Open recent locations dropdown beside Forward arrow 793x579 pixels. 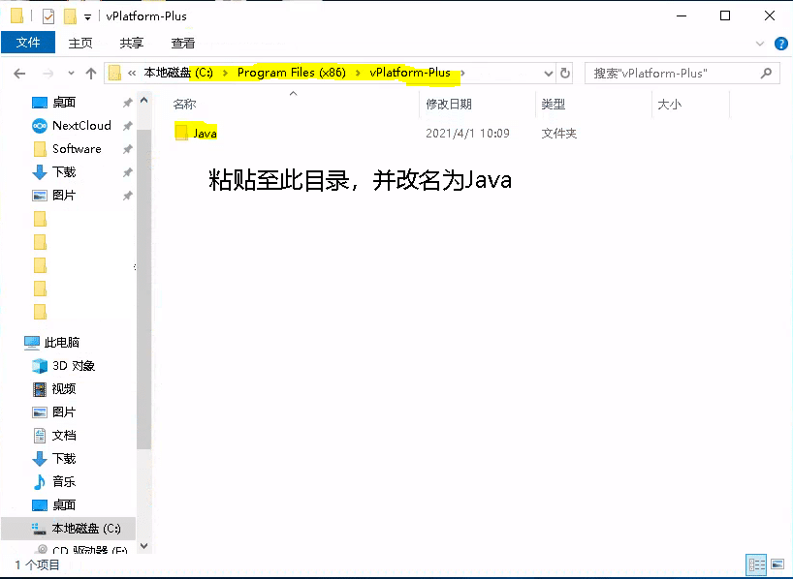click(71, 74)
